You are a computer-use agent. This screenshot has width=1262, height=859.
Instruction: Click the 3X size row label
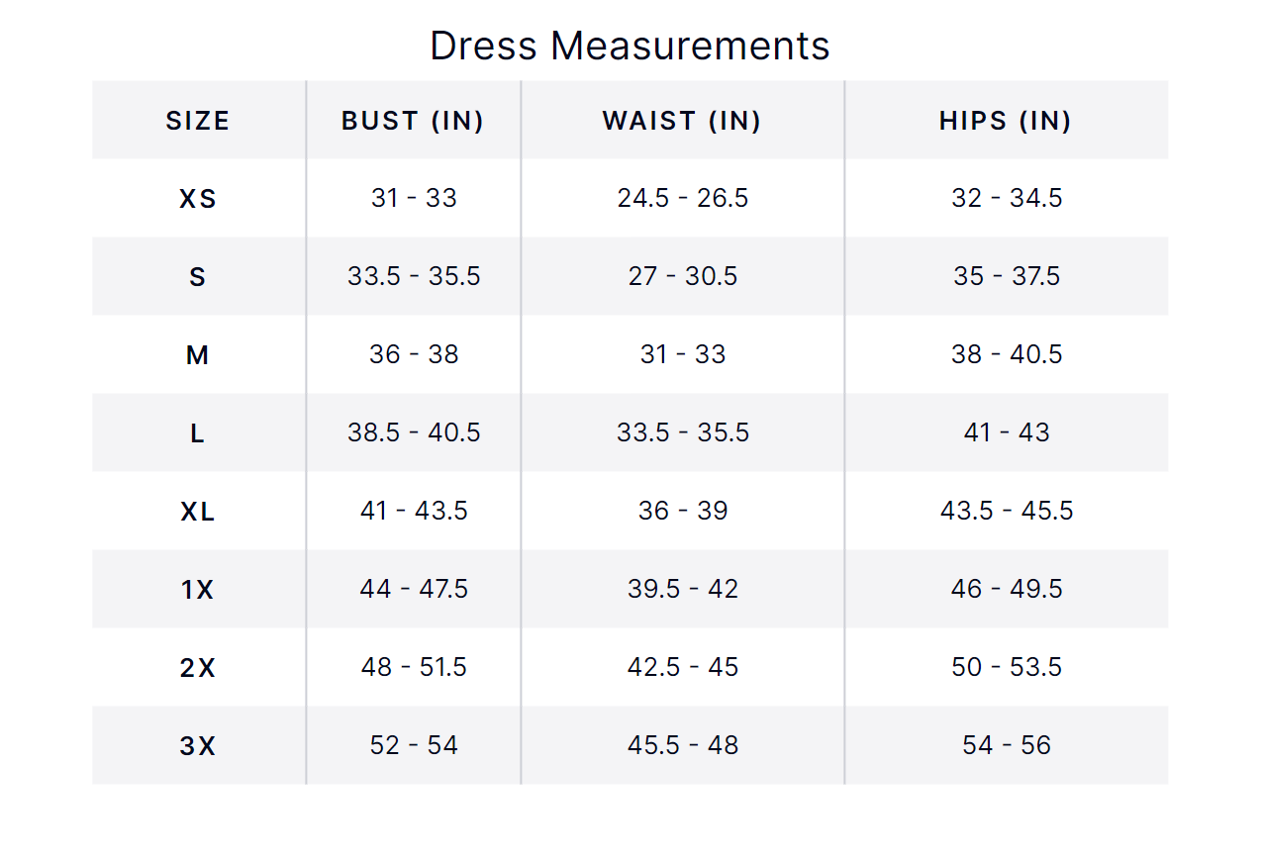[x=198, y=746]
